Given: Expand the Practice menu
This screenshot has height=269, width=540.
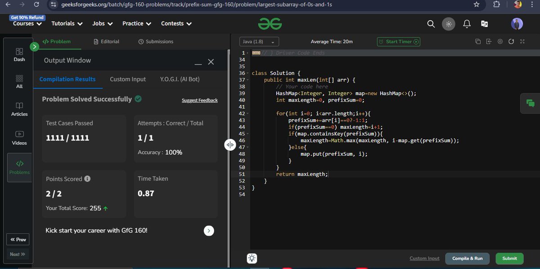Looking at the screenshot, I should (x=137, y=23).
